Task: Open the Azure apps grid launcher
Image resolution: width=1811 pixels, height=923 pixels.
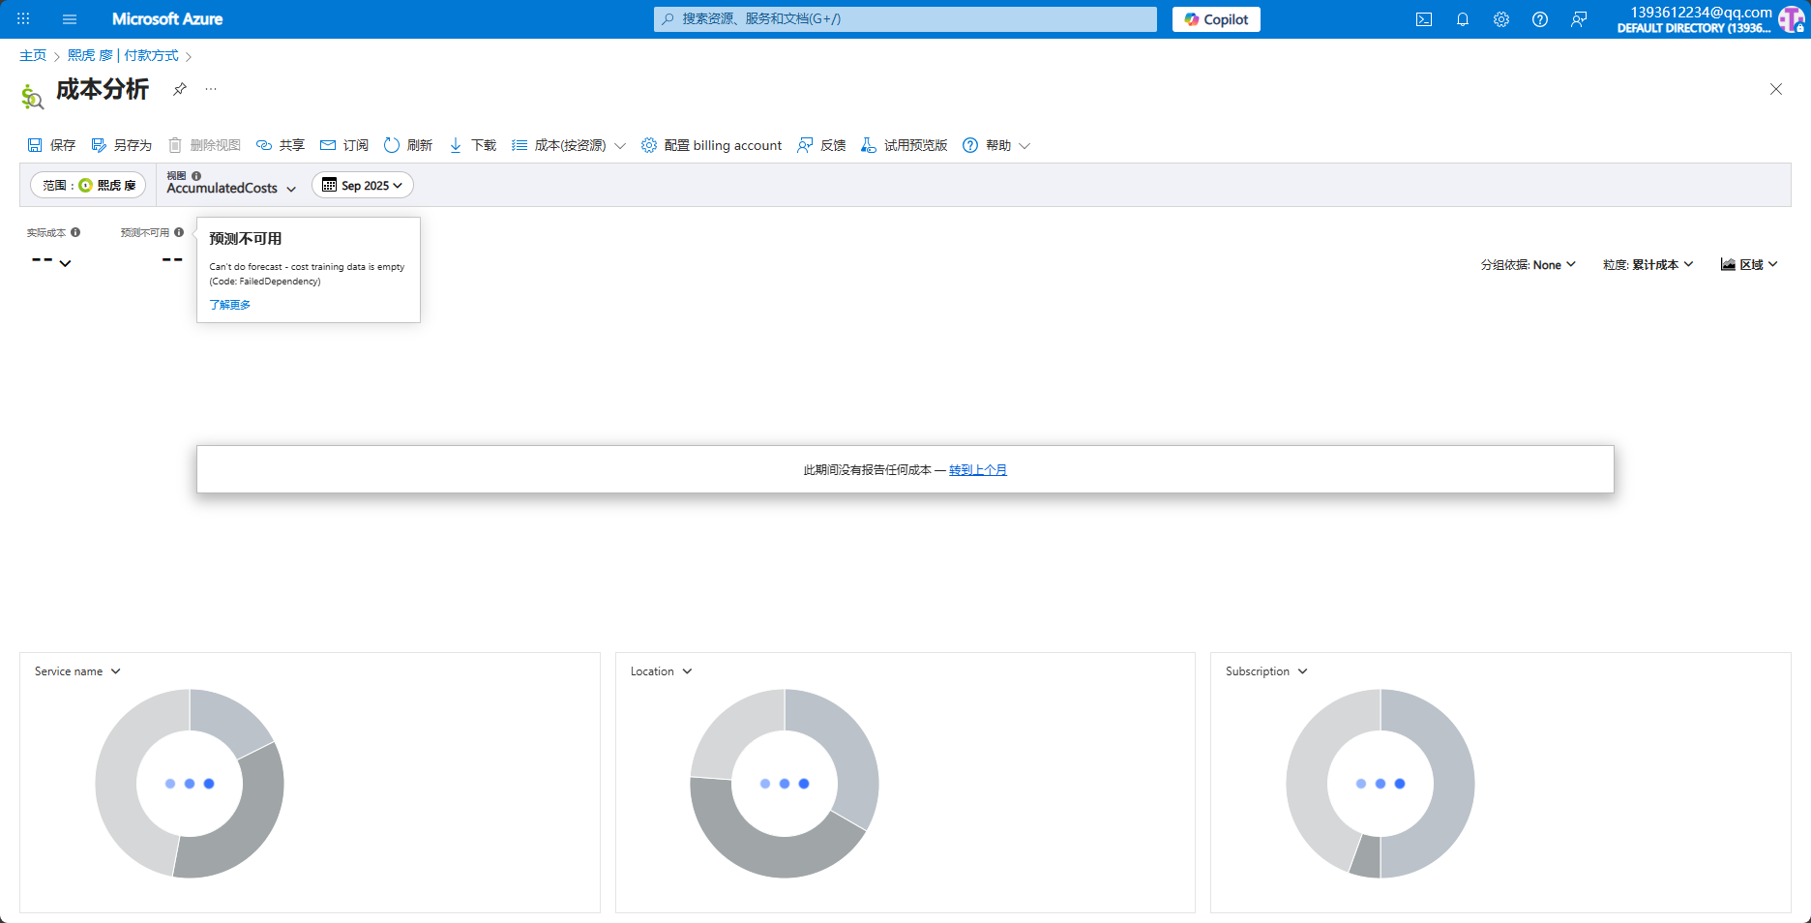Action: coord(23,19)
